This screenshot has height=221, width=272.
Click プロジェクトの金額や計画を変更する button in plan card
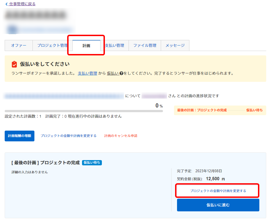point(218,191)
